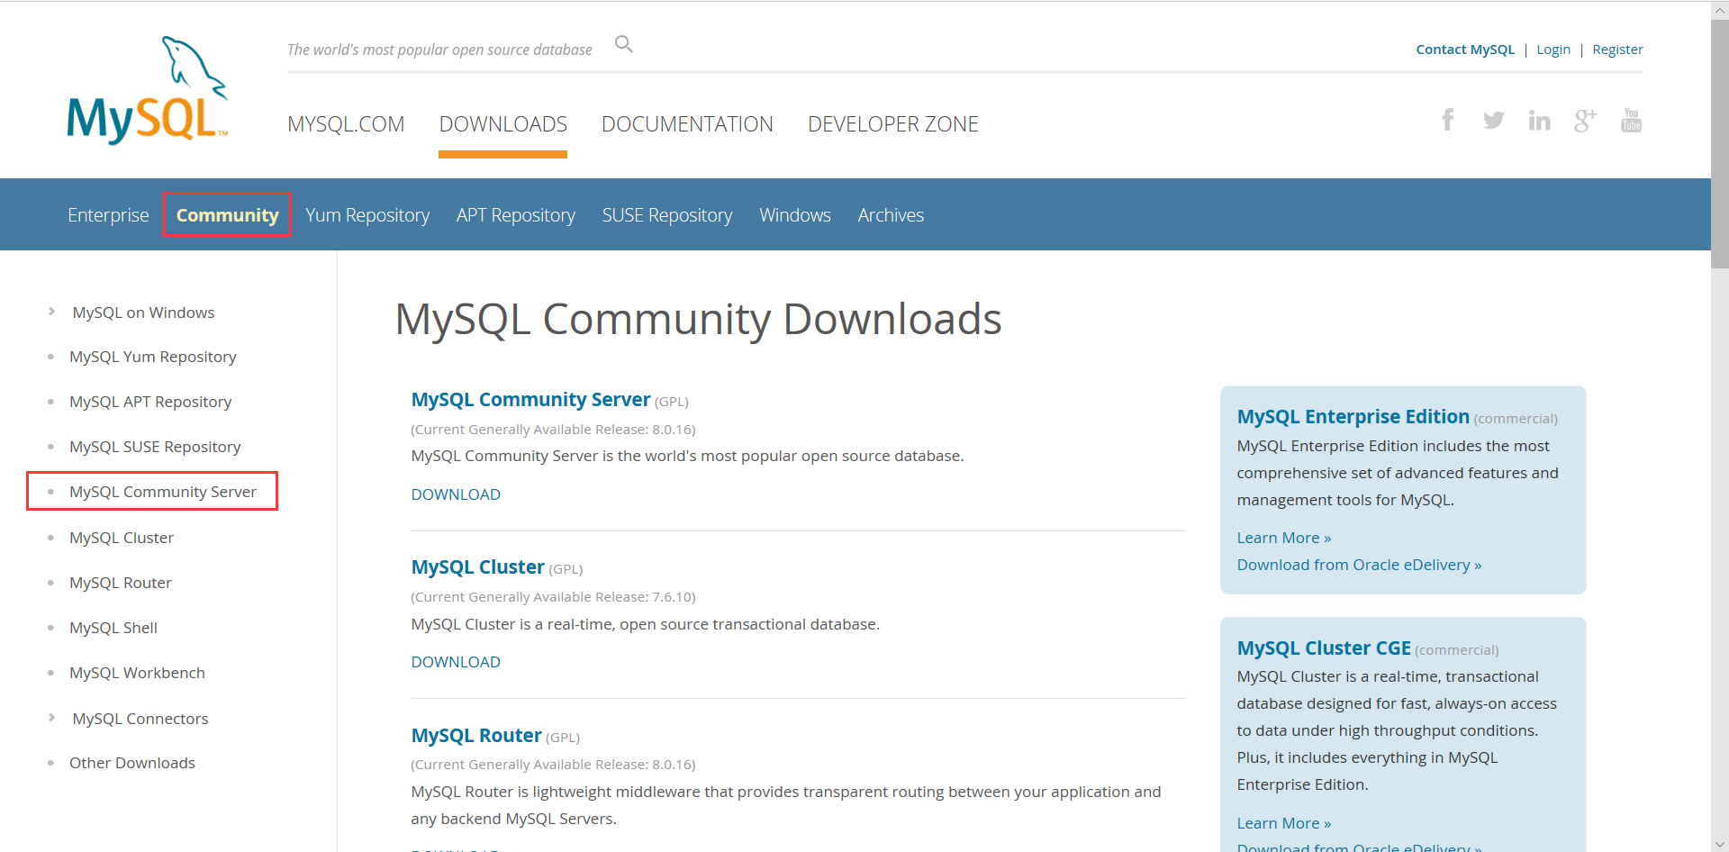
Task: Open MySQL Router sidebar link
Action: pyautogui.click(x=121, y=583)
